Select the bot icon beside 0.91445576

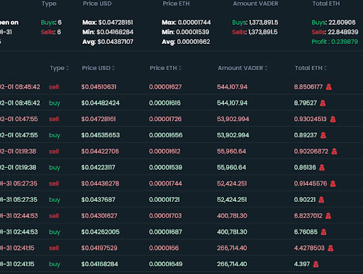coord(333,183)
